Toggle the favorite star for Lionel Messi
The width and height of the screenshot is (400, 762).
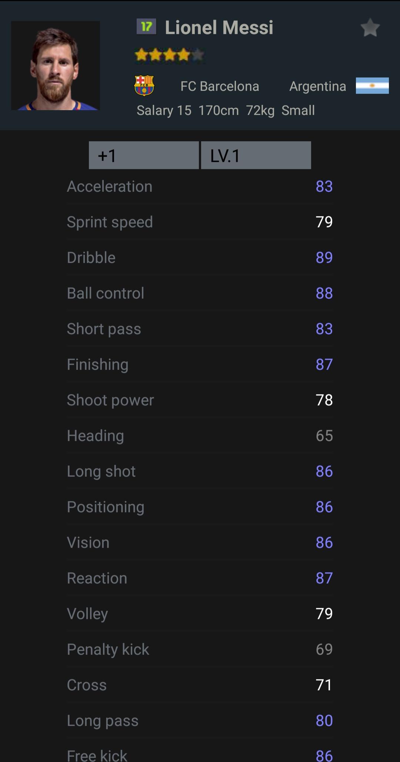[370, 28]
